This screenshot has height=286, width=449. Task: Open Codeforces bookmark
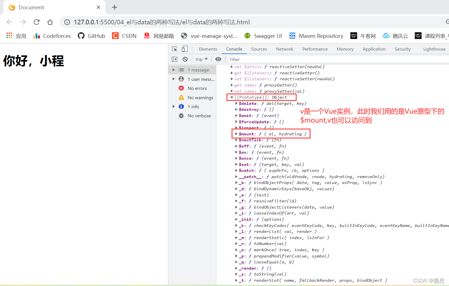point(52,36)
